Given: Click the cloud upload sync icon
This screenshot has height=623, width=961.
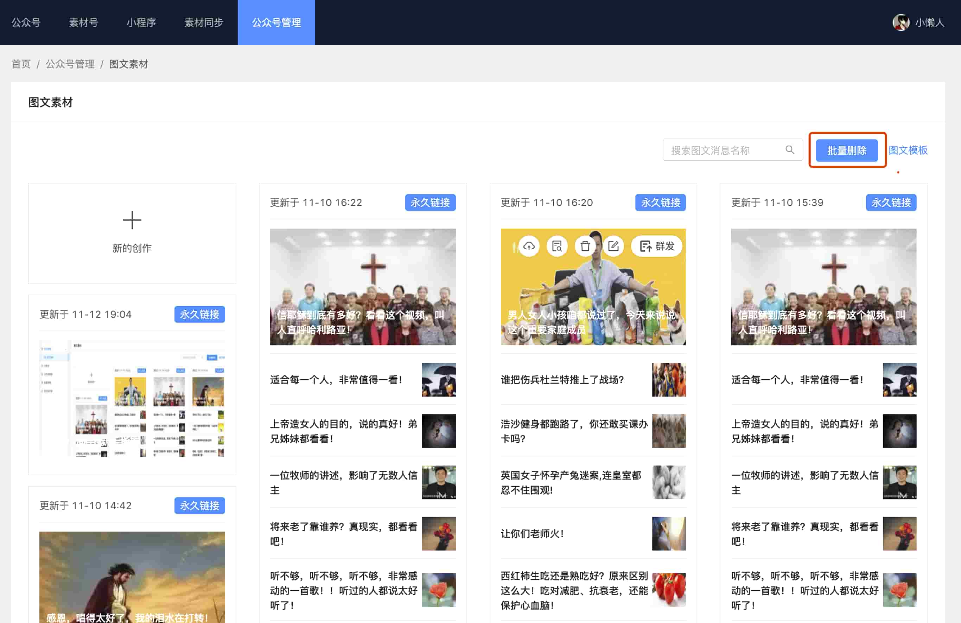Looking at the screenshot, I should point(529,246).
